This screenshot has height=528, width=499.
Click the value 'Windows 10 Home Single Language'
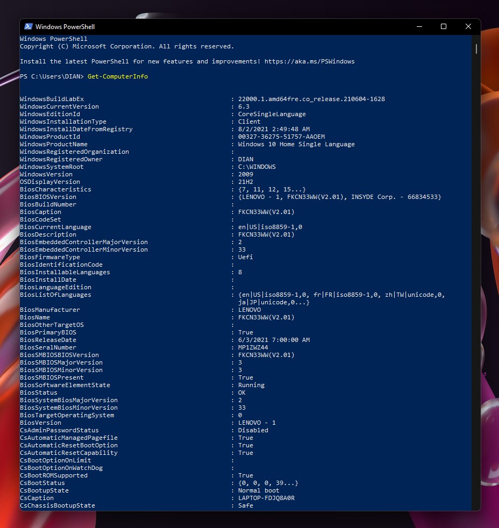pyautogui.click(x=296, y=144)
